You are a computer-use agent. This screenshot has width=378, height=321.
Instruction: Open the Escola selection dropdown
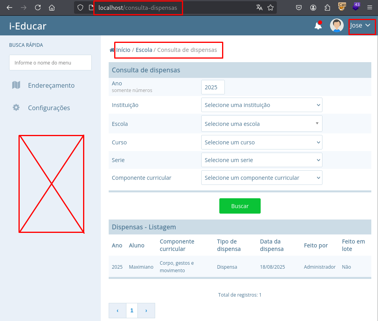pos(261,124)
